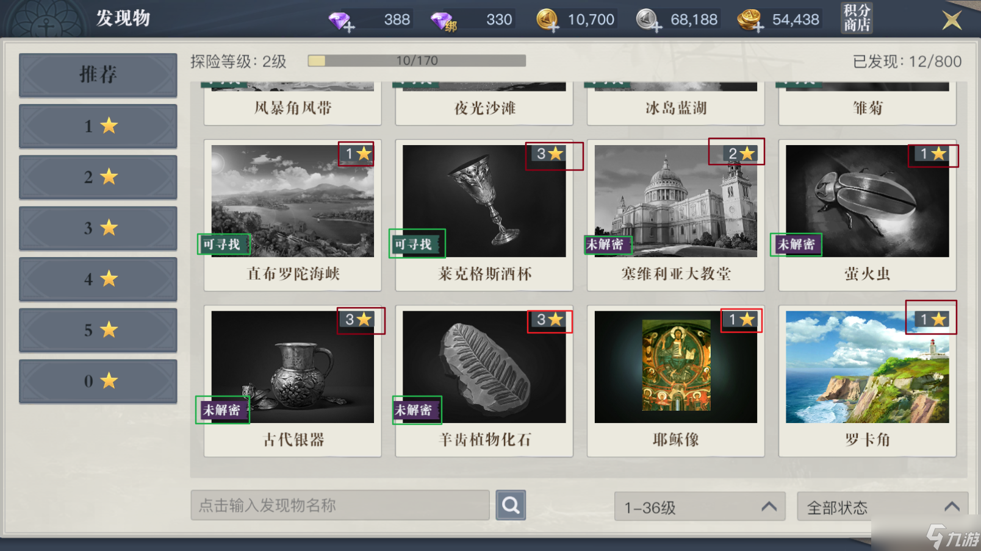Add more purple diamonds (388)
This screenshot has height=551, width=981.
tap(341, 22)
